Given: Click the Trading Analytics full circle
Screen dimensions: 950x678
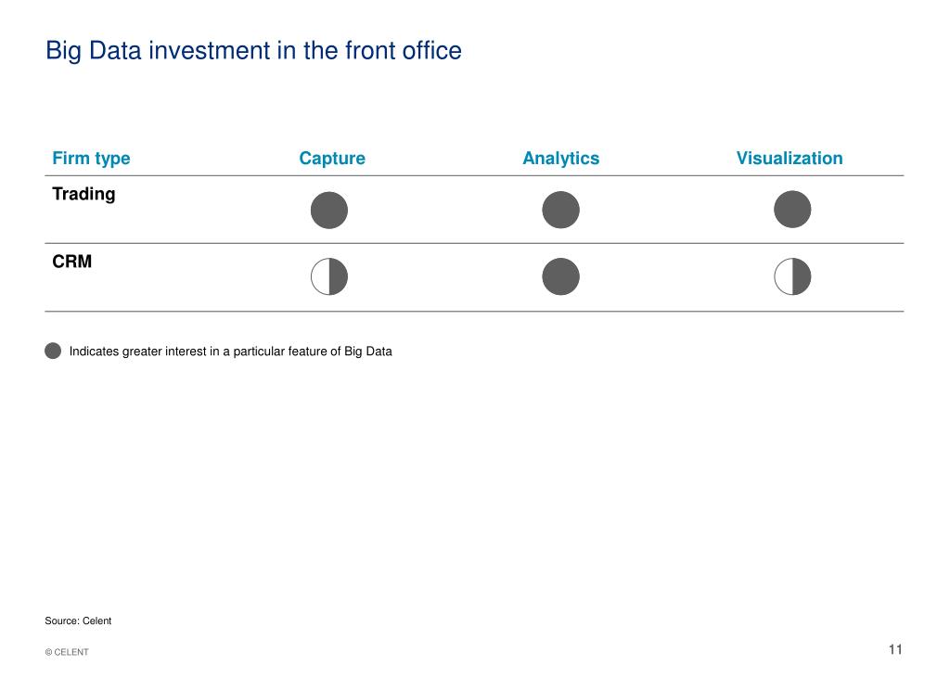Looking at the screenshot, I should pos(560,210).
